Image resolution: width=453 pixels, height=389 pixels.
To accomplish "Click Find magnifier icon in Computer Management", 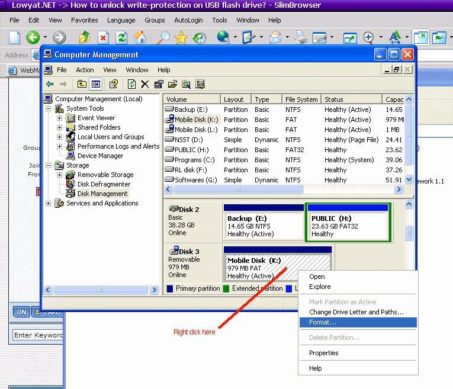I will click(186, 84).
